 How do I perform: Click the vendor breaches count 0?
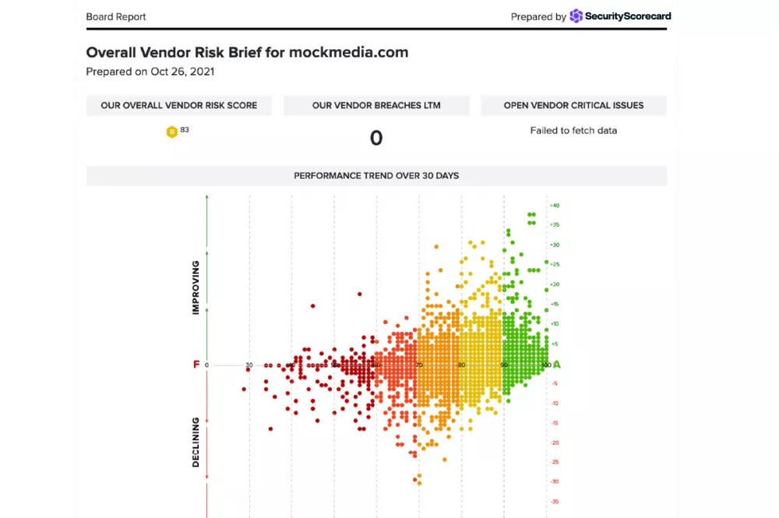coord(376,138)
